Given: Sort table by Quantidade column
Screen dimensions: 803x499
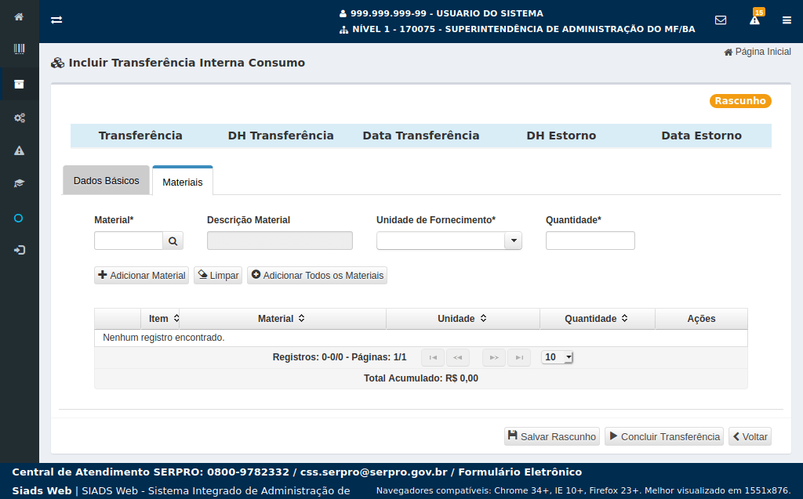Looking at the screenshot, I should [x=596, y=318].
